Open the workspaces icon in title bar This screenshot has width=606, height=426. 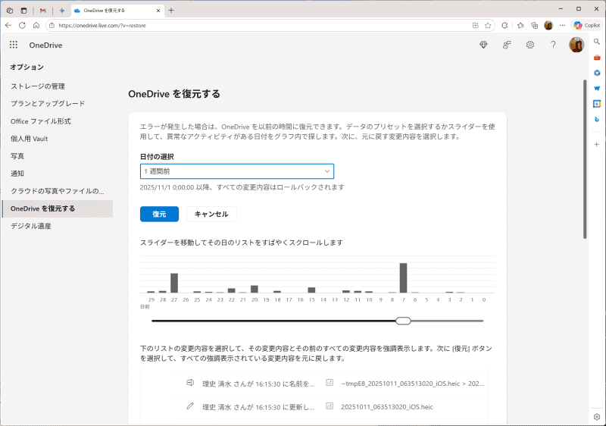[x=10, y=11]
